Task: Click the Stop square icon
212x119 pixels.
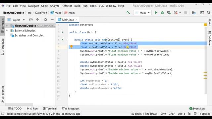Action: pyautogui.click(x=185, y=13)
